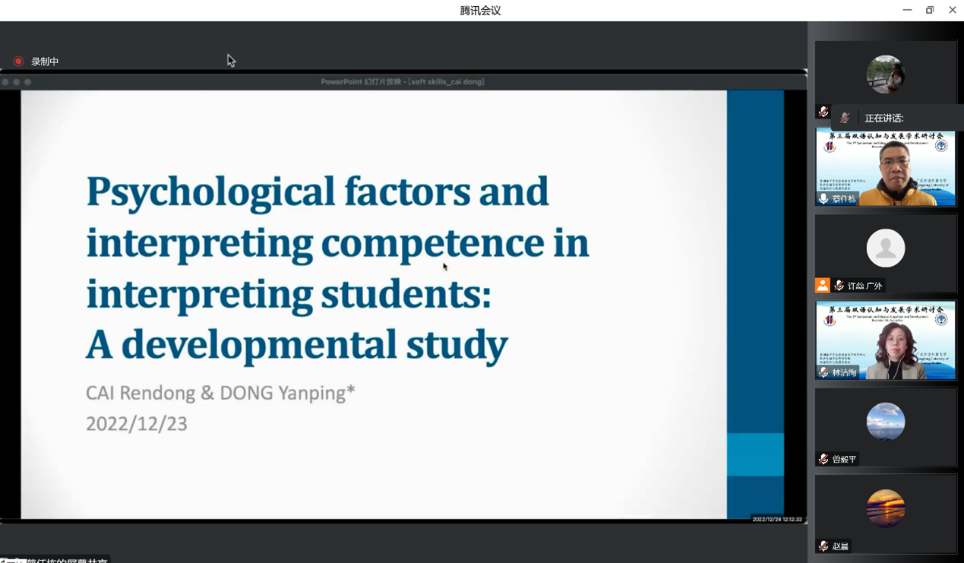
Task: Click muted mic icon beside 许焱 广外
Action: tap(839, 286)
